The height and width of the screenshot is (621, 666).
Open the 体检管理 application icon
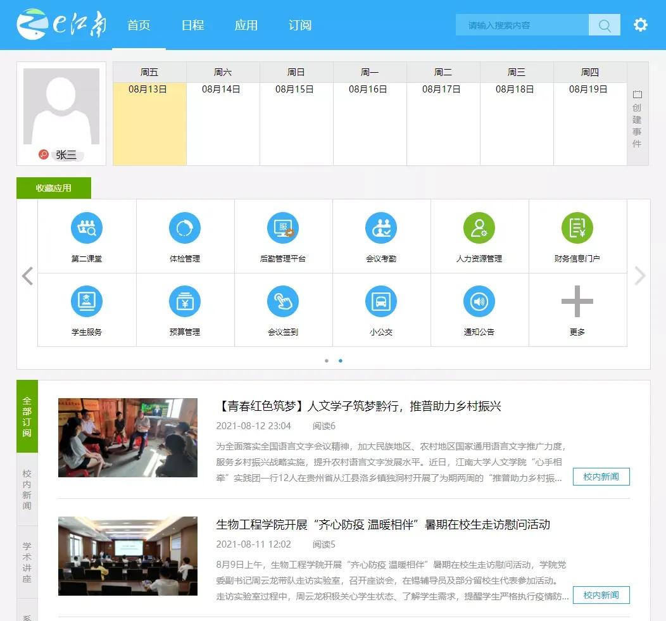tap(185, 235)
